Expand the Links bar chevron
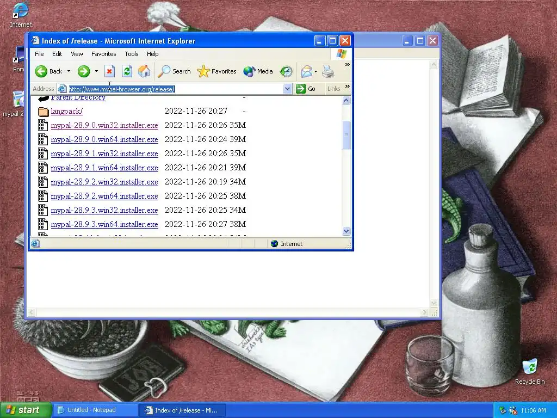Viewport: 557px width, 418px height. pos(348,87)
